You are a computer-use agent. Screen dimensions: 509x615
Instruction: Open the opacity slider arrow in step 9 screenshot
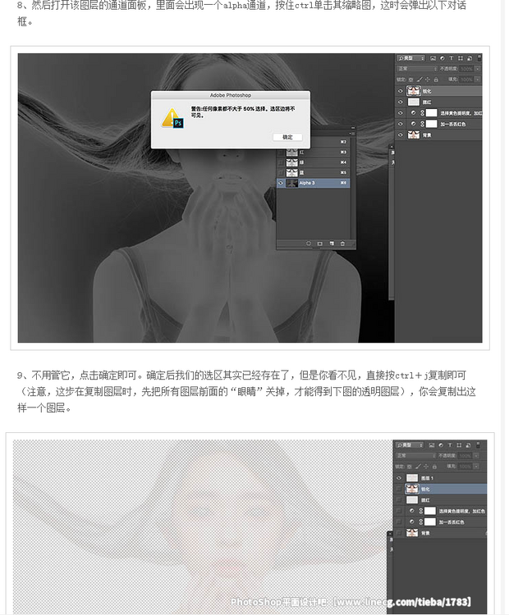click(476, 456)
